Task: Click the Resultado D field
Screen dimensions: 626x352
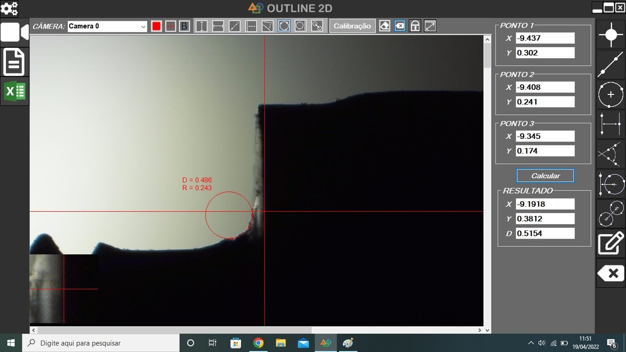Action: pos(545,233)
